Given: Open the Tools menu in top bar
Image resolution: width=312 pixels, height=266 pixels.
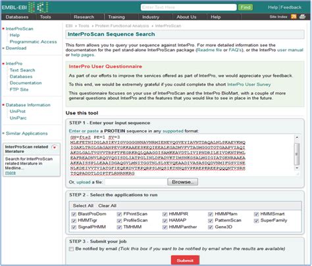Looking at the screenshot, I should click(45, 17).
